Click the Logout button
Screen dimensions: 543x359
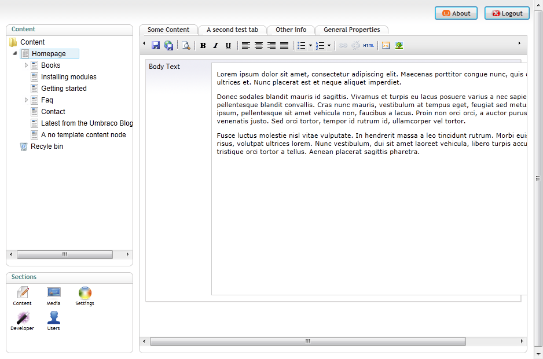(507, 13)
